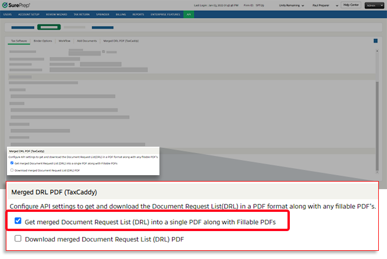Image resolution: width=387 pixels, height=259 pixels.
Task: Click the enlarged 'Configure API settings' description text
Action: [193, 206]
